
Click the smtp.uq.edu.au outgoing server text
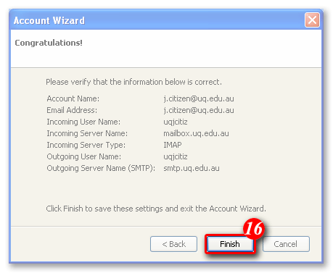pyautogui.click(x=192, y=168)
